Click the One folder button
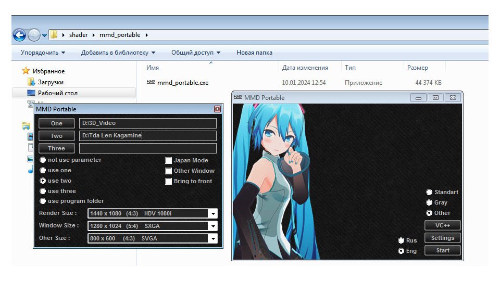This screenshot has height=281, width=500. coord(57,123)
